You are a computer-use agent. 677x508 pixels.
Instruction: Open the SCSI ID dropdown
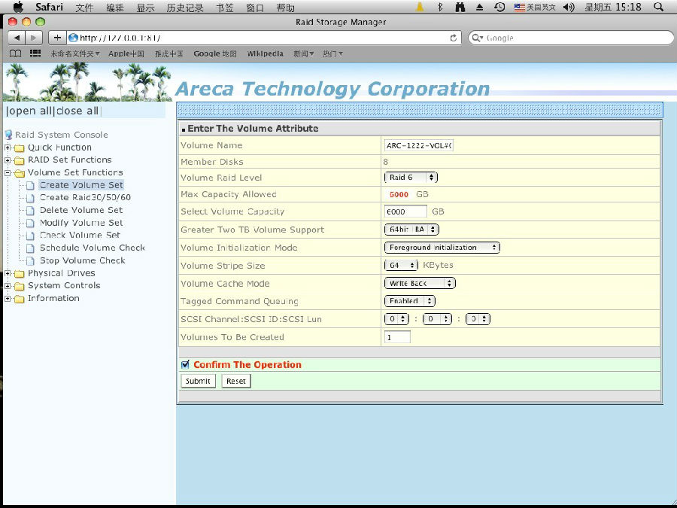click(437, 319)
